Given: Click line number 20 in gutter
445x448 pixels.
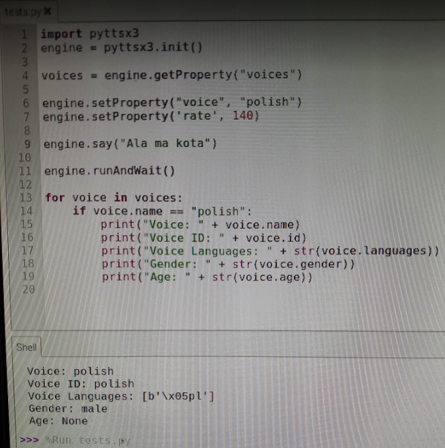Looking at the screenshot, I should (x=29, y=289).
